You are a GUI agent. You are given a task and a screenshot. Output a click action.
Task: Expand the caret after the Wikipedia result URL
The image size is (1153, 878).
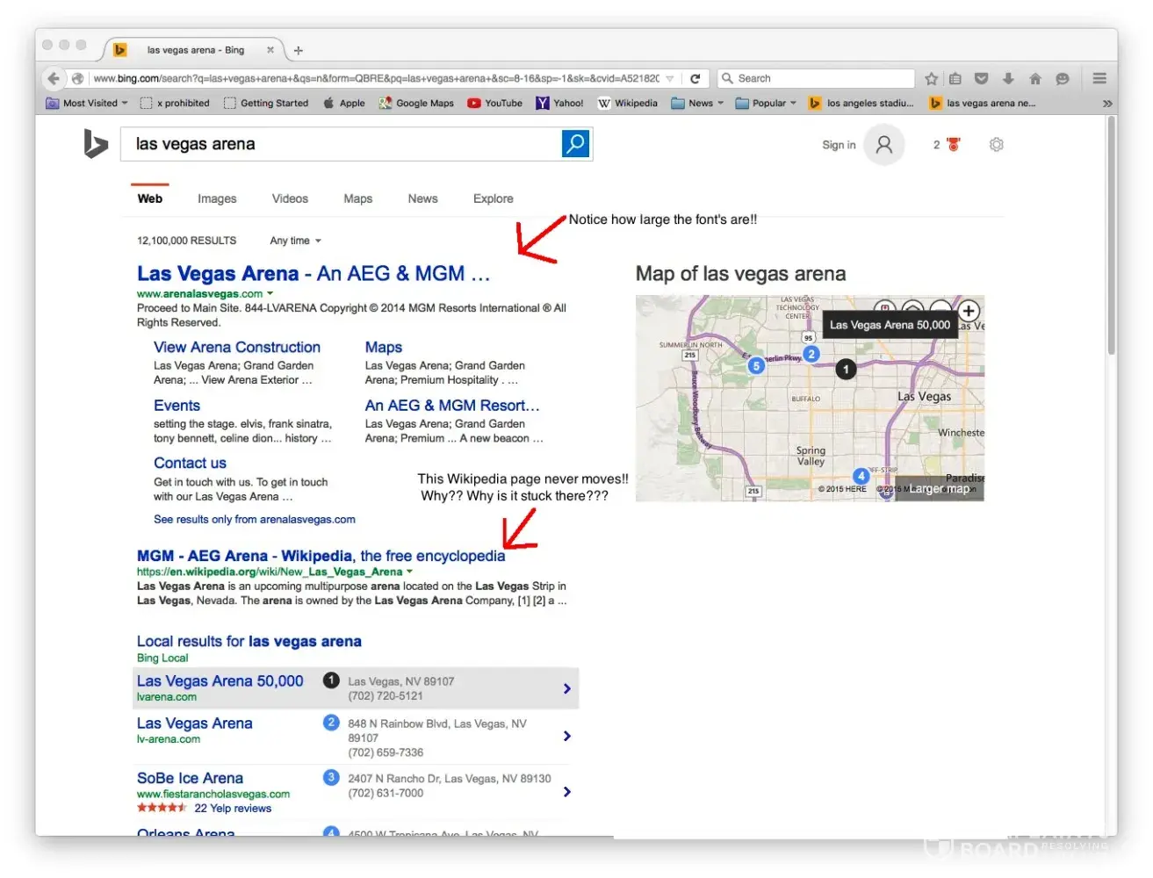tap(409, 572)
